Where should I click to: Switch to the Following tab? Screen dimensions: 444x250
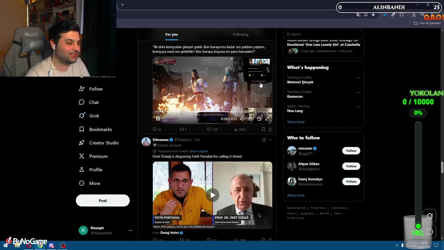pos(241,34)
